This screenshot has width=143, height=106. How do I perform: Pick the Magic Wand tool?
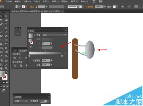point(1,20)
